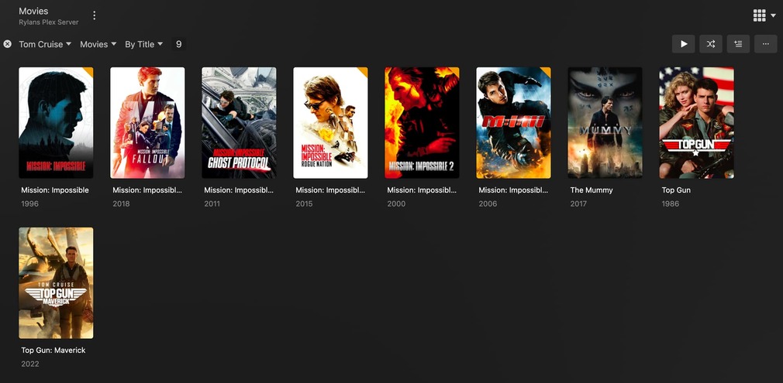Expand the Tom Cruise filter dropdown

pos(45,44)
